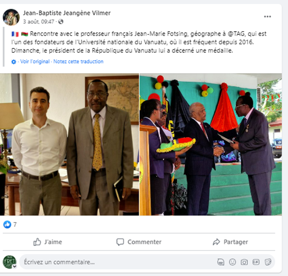
Task: Open the sticker picker icon
Action: (268, 262)
